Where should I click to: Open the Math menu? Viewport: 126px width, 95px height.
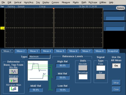coord(84,3)
